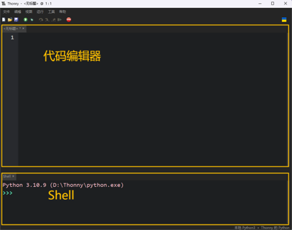
Task: Open the 运行 (Run) menu
Action: [40, 12]
